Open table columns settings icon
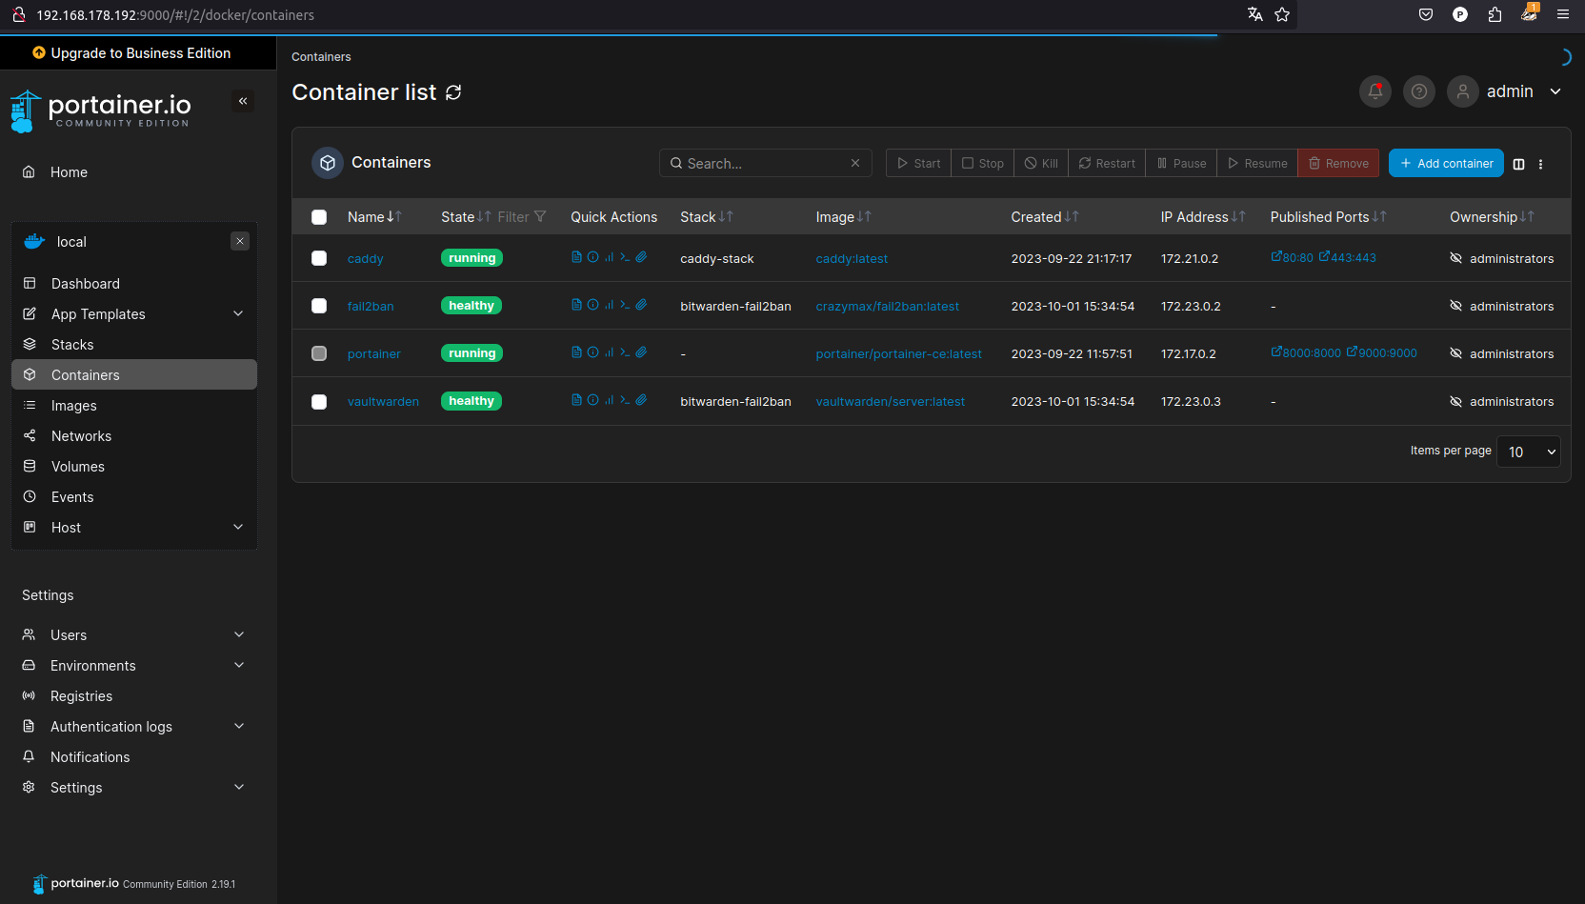This screenshot has height=904, width=1585. point(1518,164)
